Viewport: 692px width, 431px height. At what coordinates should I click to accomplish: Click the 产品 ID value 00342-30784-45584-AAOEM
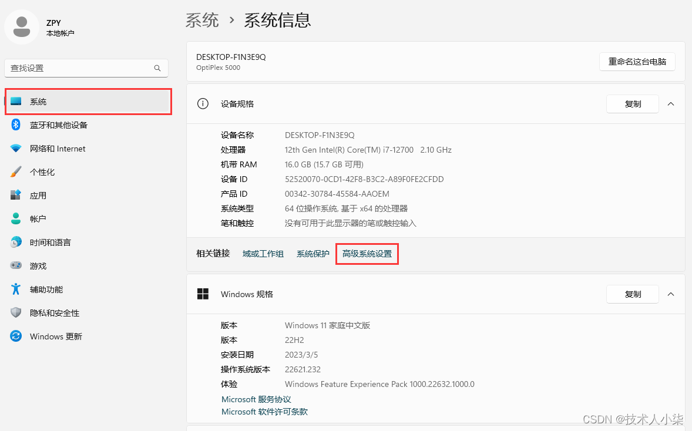click(337, 194)
